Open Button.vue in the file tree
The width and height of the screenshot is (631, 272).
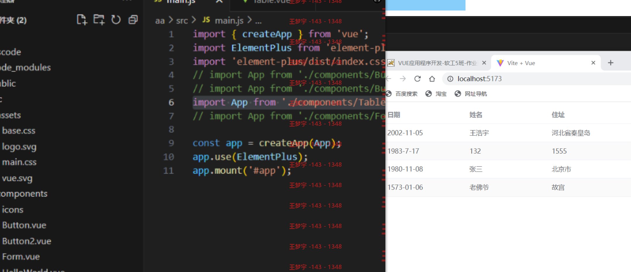24,225
